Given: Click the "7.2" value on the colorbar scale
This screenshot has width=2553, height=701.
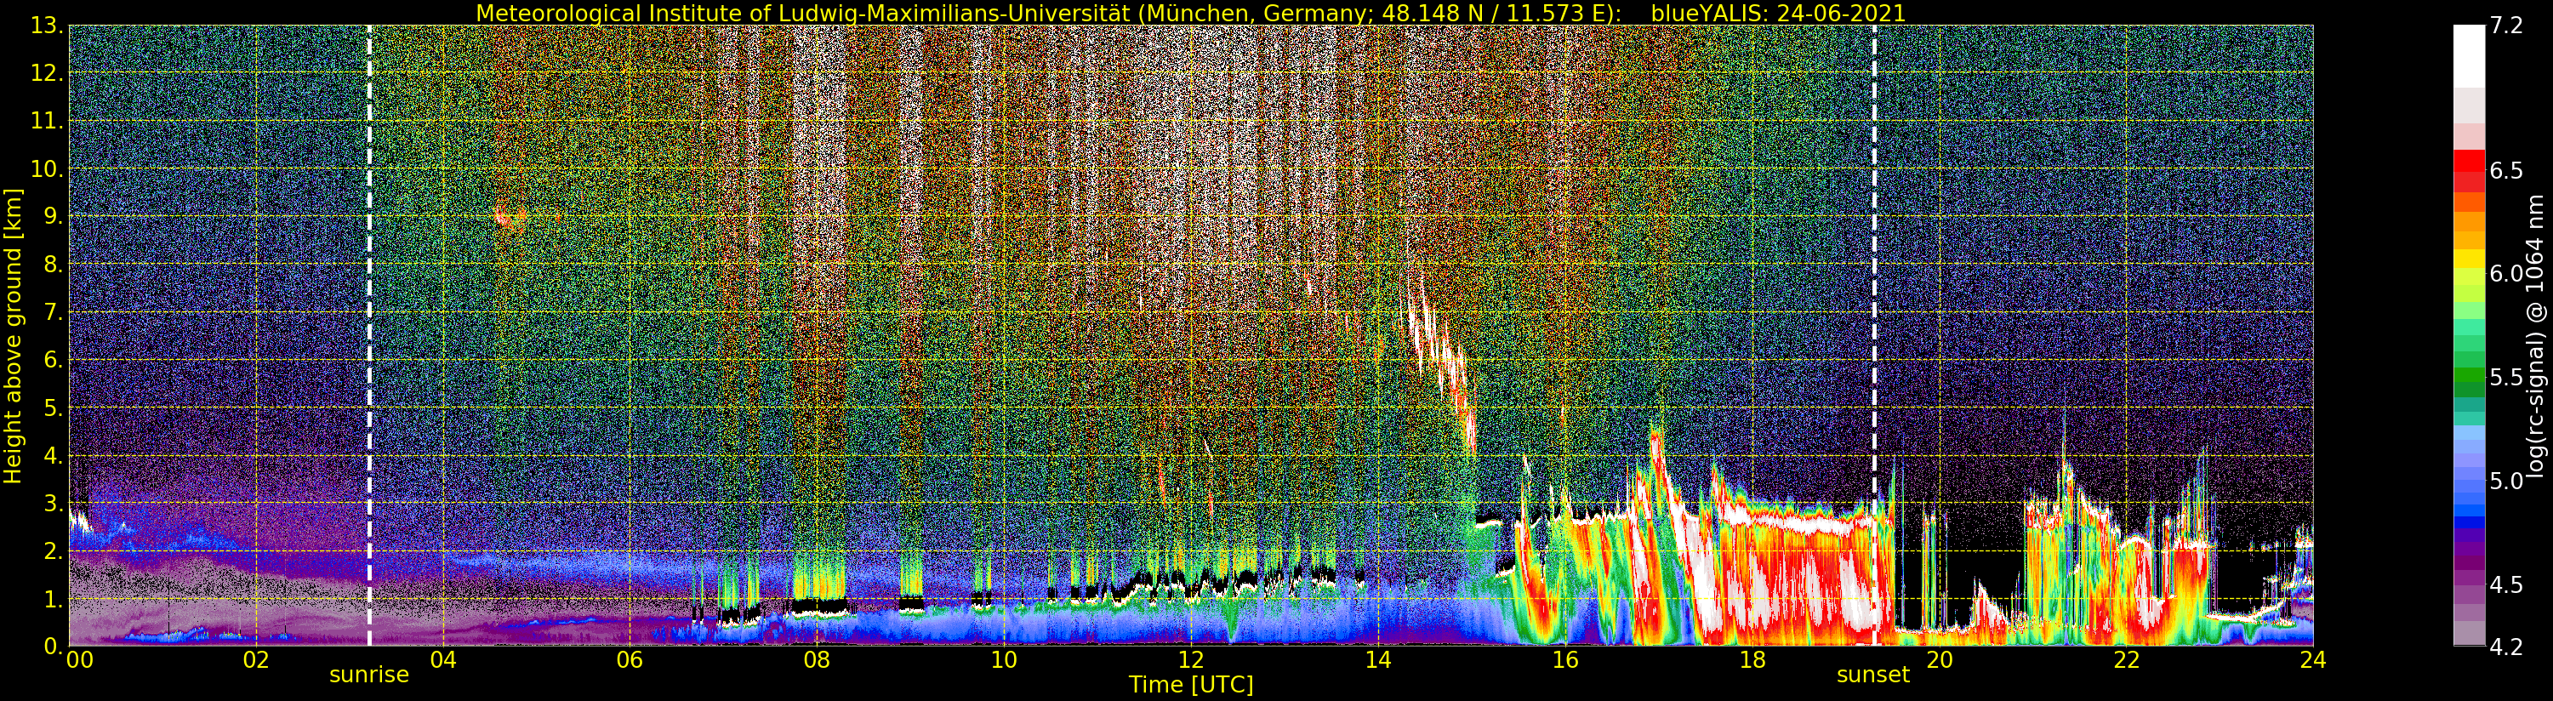Looking at the screenshot, I should pyautogui.click(x=2506, y=26).
